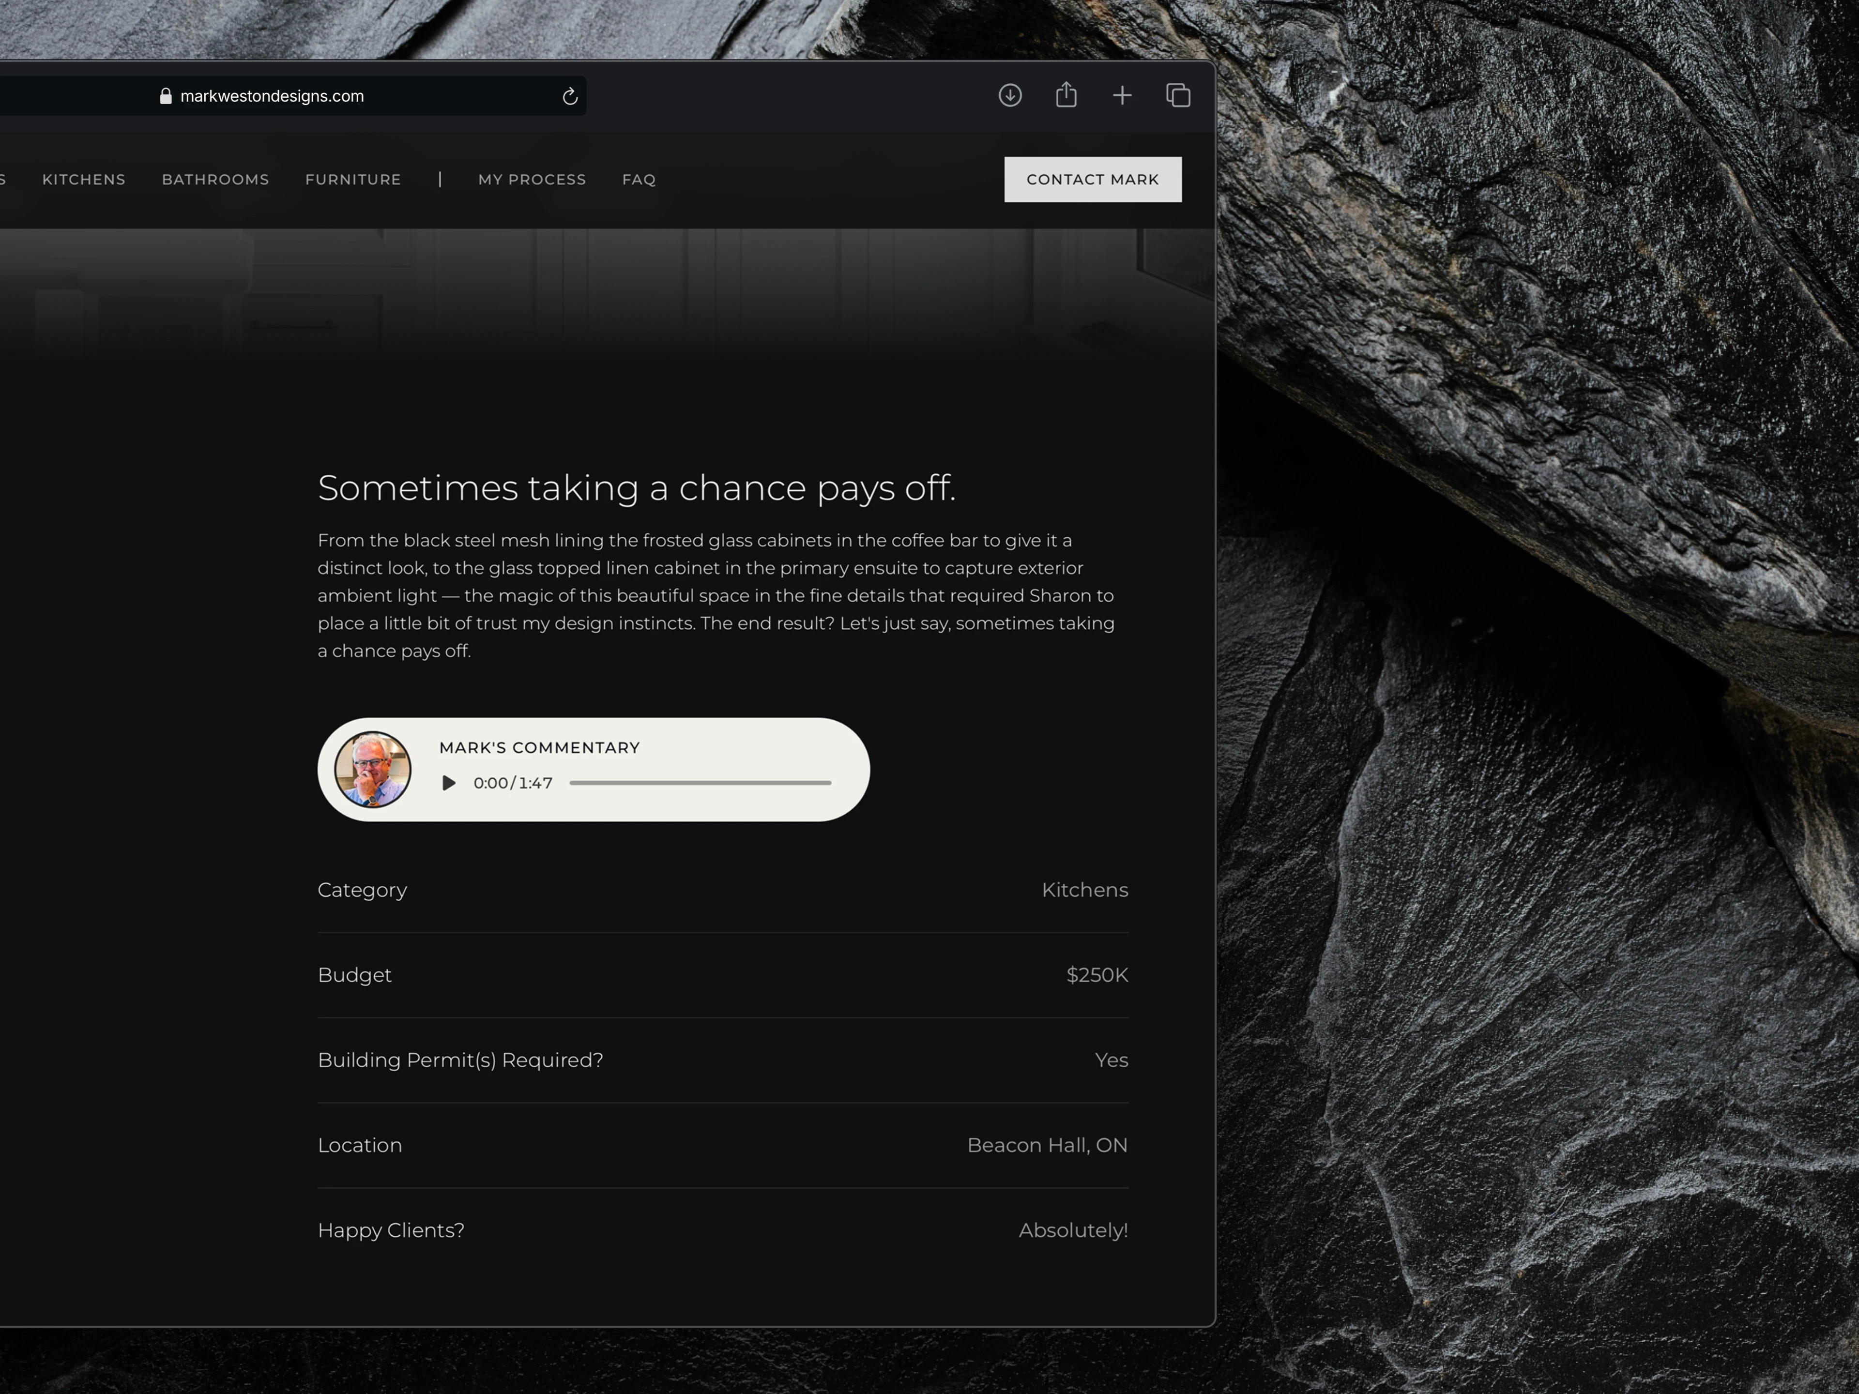1859x1394 pixels.
Task: Go to the Bathrooms section
Action: tap(215, 179)
